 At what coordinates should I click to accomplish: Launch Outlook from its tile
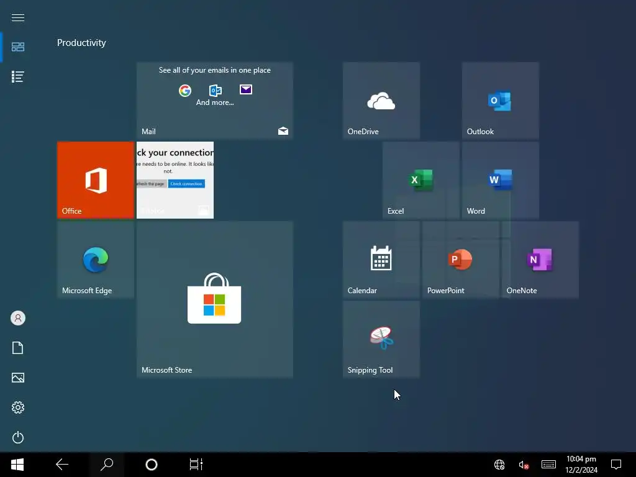tap(500, 100)
